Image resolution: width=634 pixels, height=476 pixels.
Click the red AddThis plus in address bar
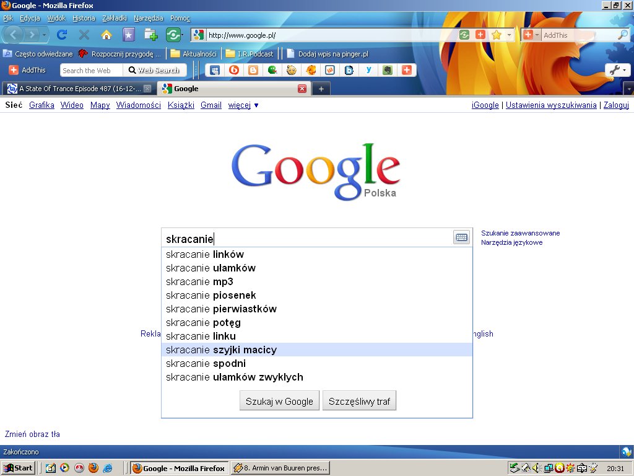coord(480,35)
